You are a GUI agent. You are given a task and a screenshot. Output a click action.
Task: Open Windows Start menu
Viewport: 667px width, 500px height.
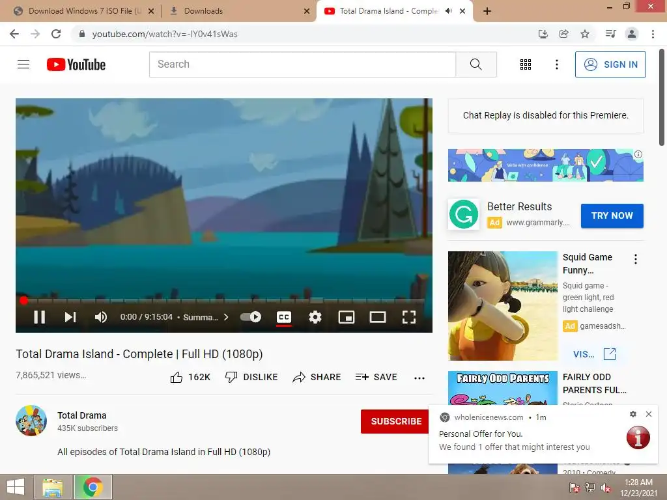click(x=16, y=487)
